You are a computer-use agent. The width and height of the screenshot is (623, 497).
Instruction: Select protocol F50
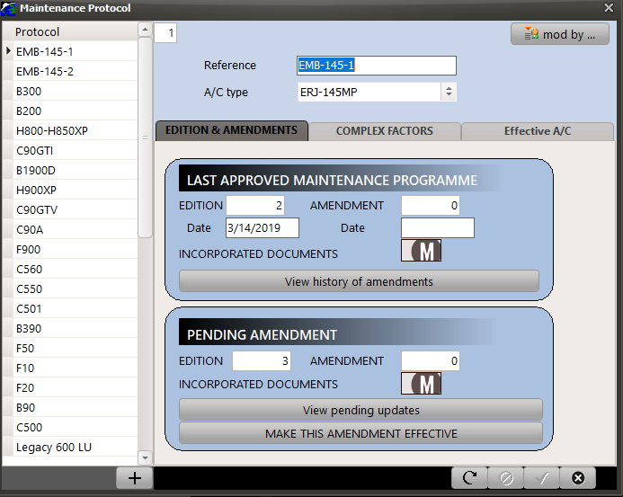76,349
